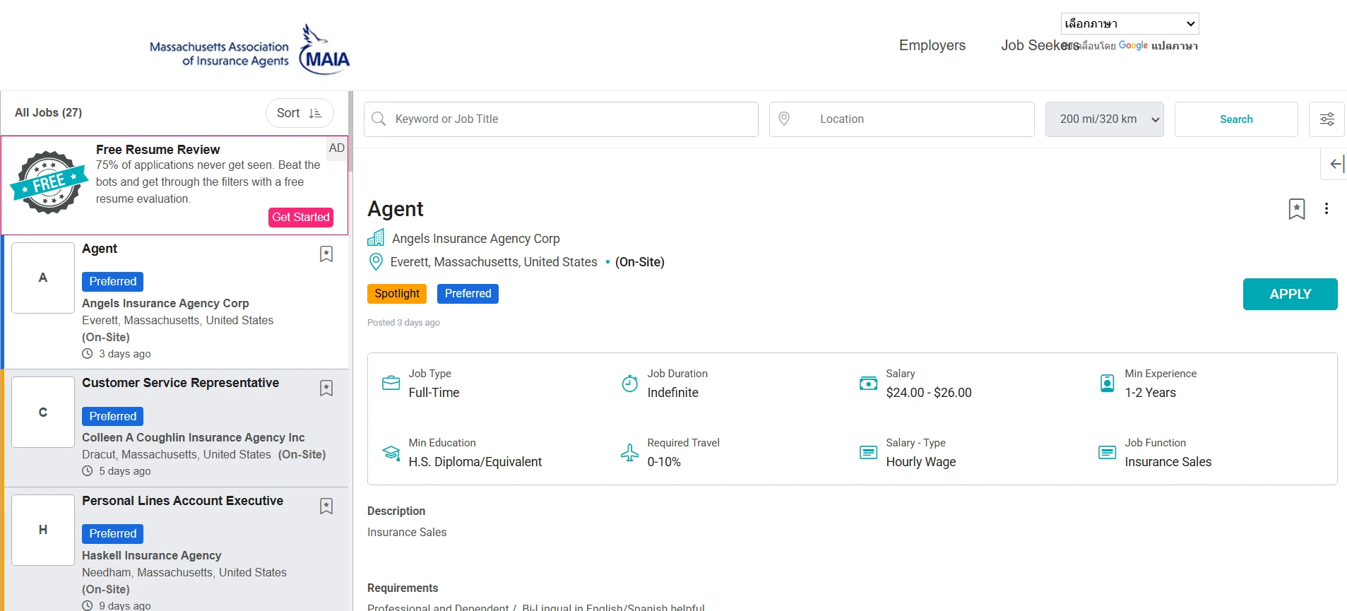Click the Salary money icon
This screenshot has width=1347, height=611.
868,383
